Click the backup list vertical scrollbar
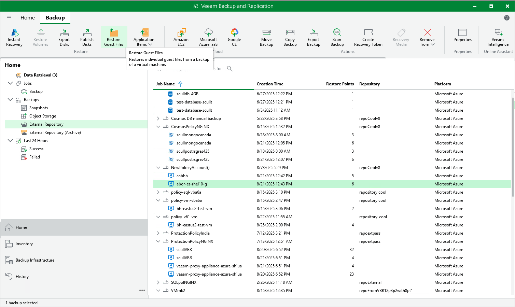515x307 pixels. click(513, 147)
